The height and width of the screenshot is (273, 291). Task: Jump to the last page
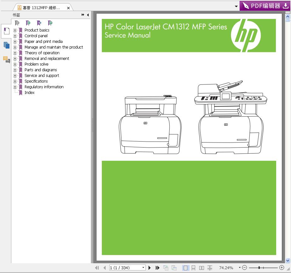(157, 268)
